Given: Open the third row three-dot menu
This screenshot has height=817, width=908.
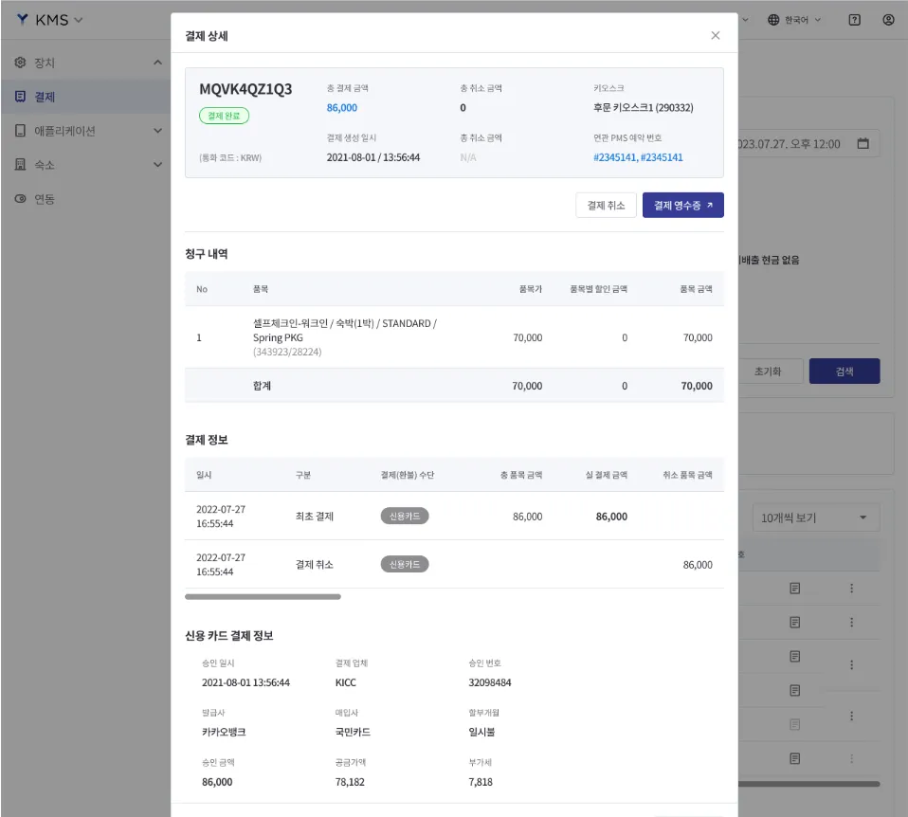Looking at the screenshot, I should (x=851, y=664).
